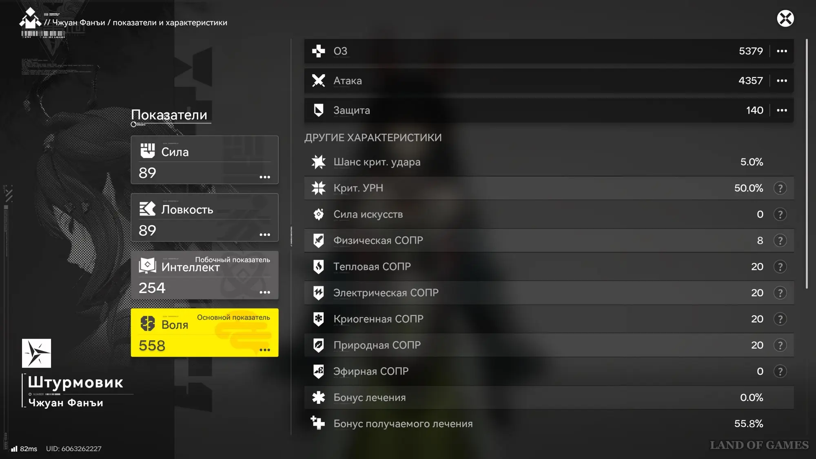This screenshot has width=816, height=459.
Task: Click the home logo icon in header
Action: tap(30, 19)
